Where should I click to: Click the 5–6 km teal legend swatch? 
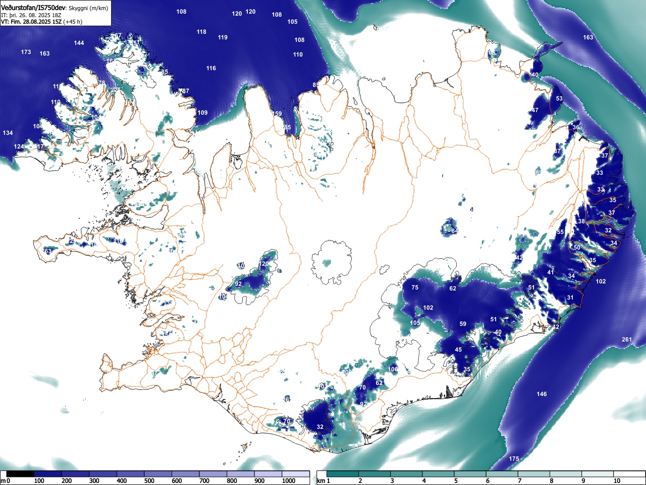point(471,474)
